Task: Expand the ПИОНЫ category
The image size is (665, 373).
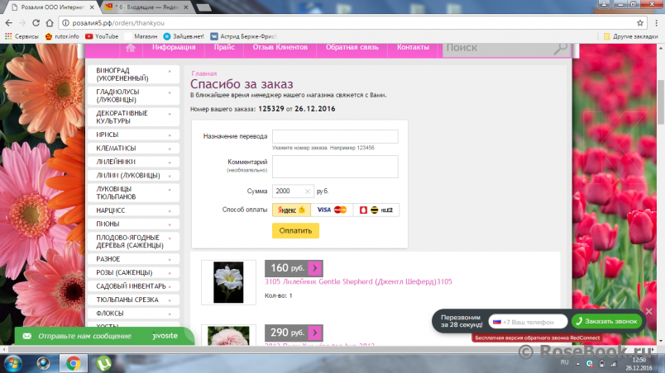Action: (x=170, y=224)
